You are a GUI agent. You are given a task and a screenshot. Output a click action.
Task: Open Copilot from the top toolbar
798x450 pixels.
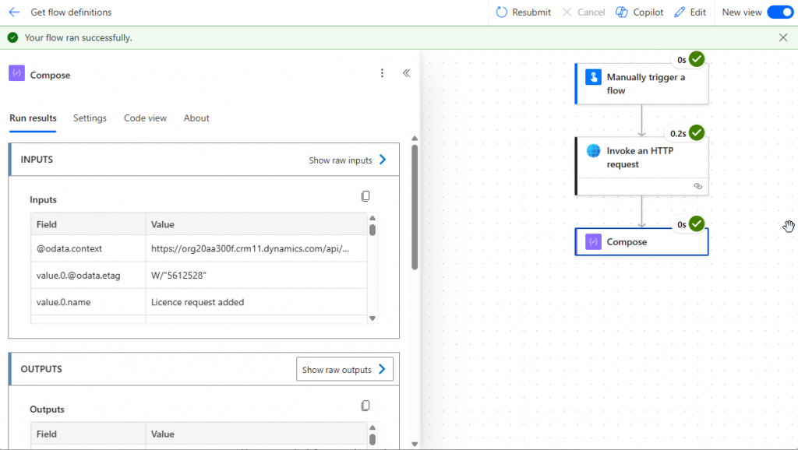(639, 12)
